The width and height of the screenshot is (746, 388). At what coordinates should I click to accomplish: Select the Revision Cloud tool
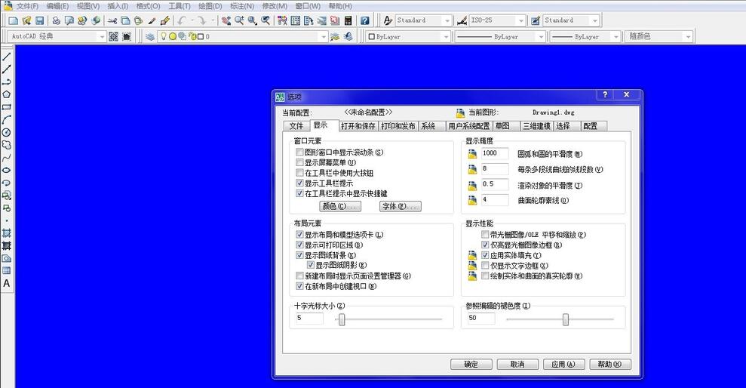7,145
